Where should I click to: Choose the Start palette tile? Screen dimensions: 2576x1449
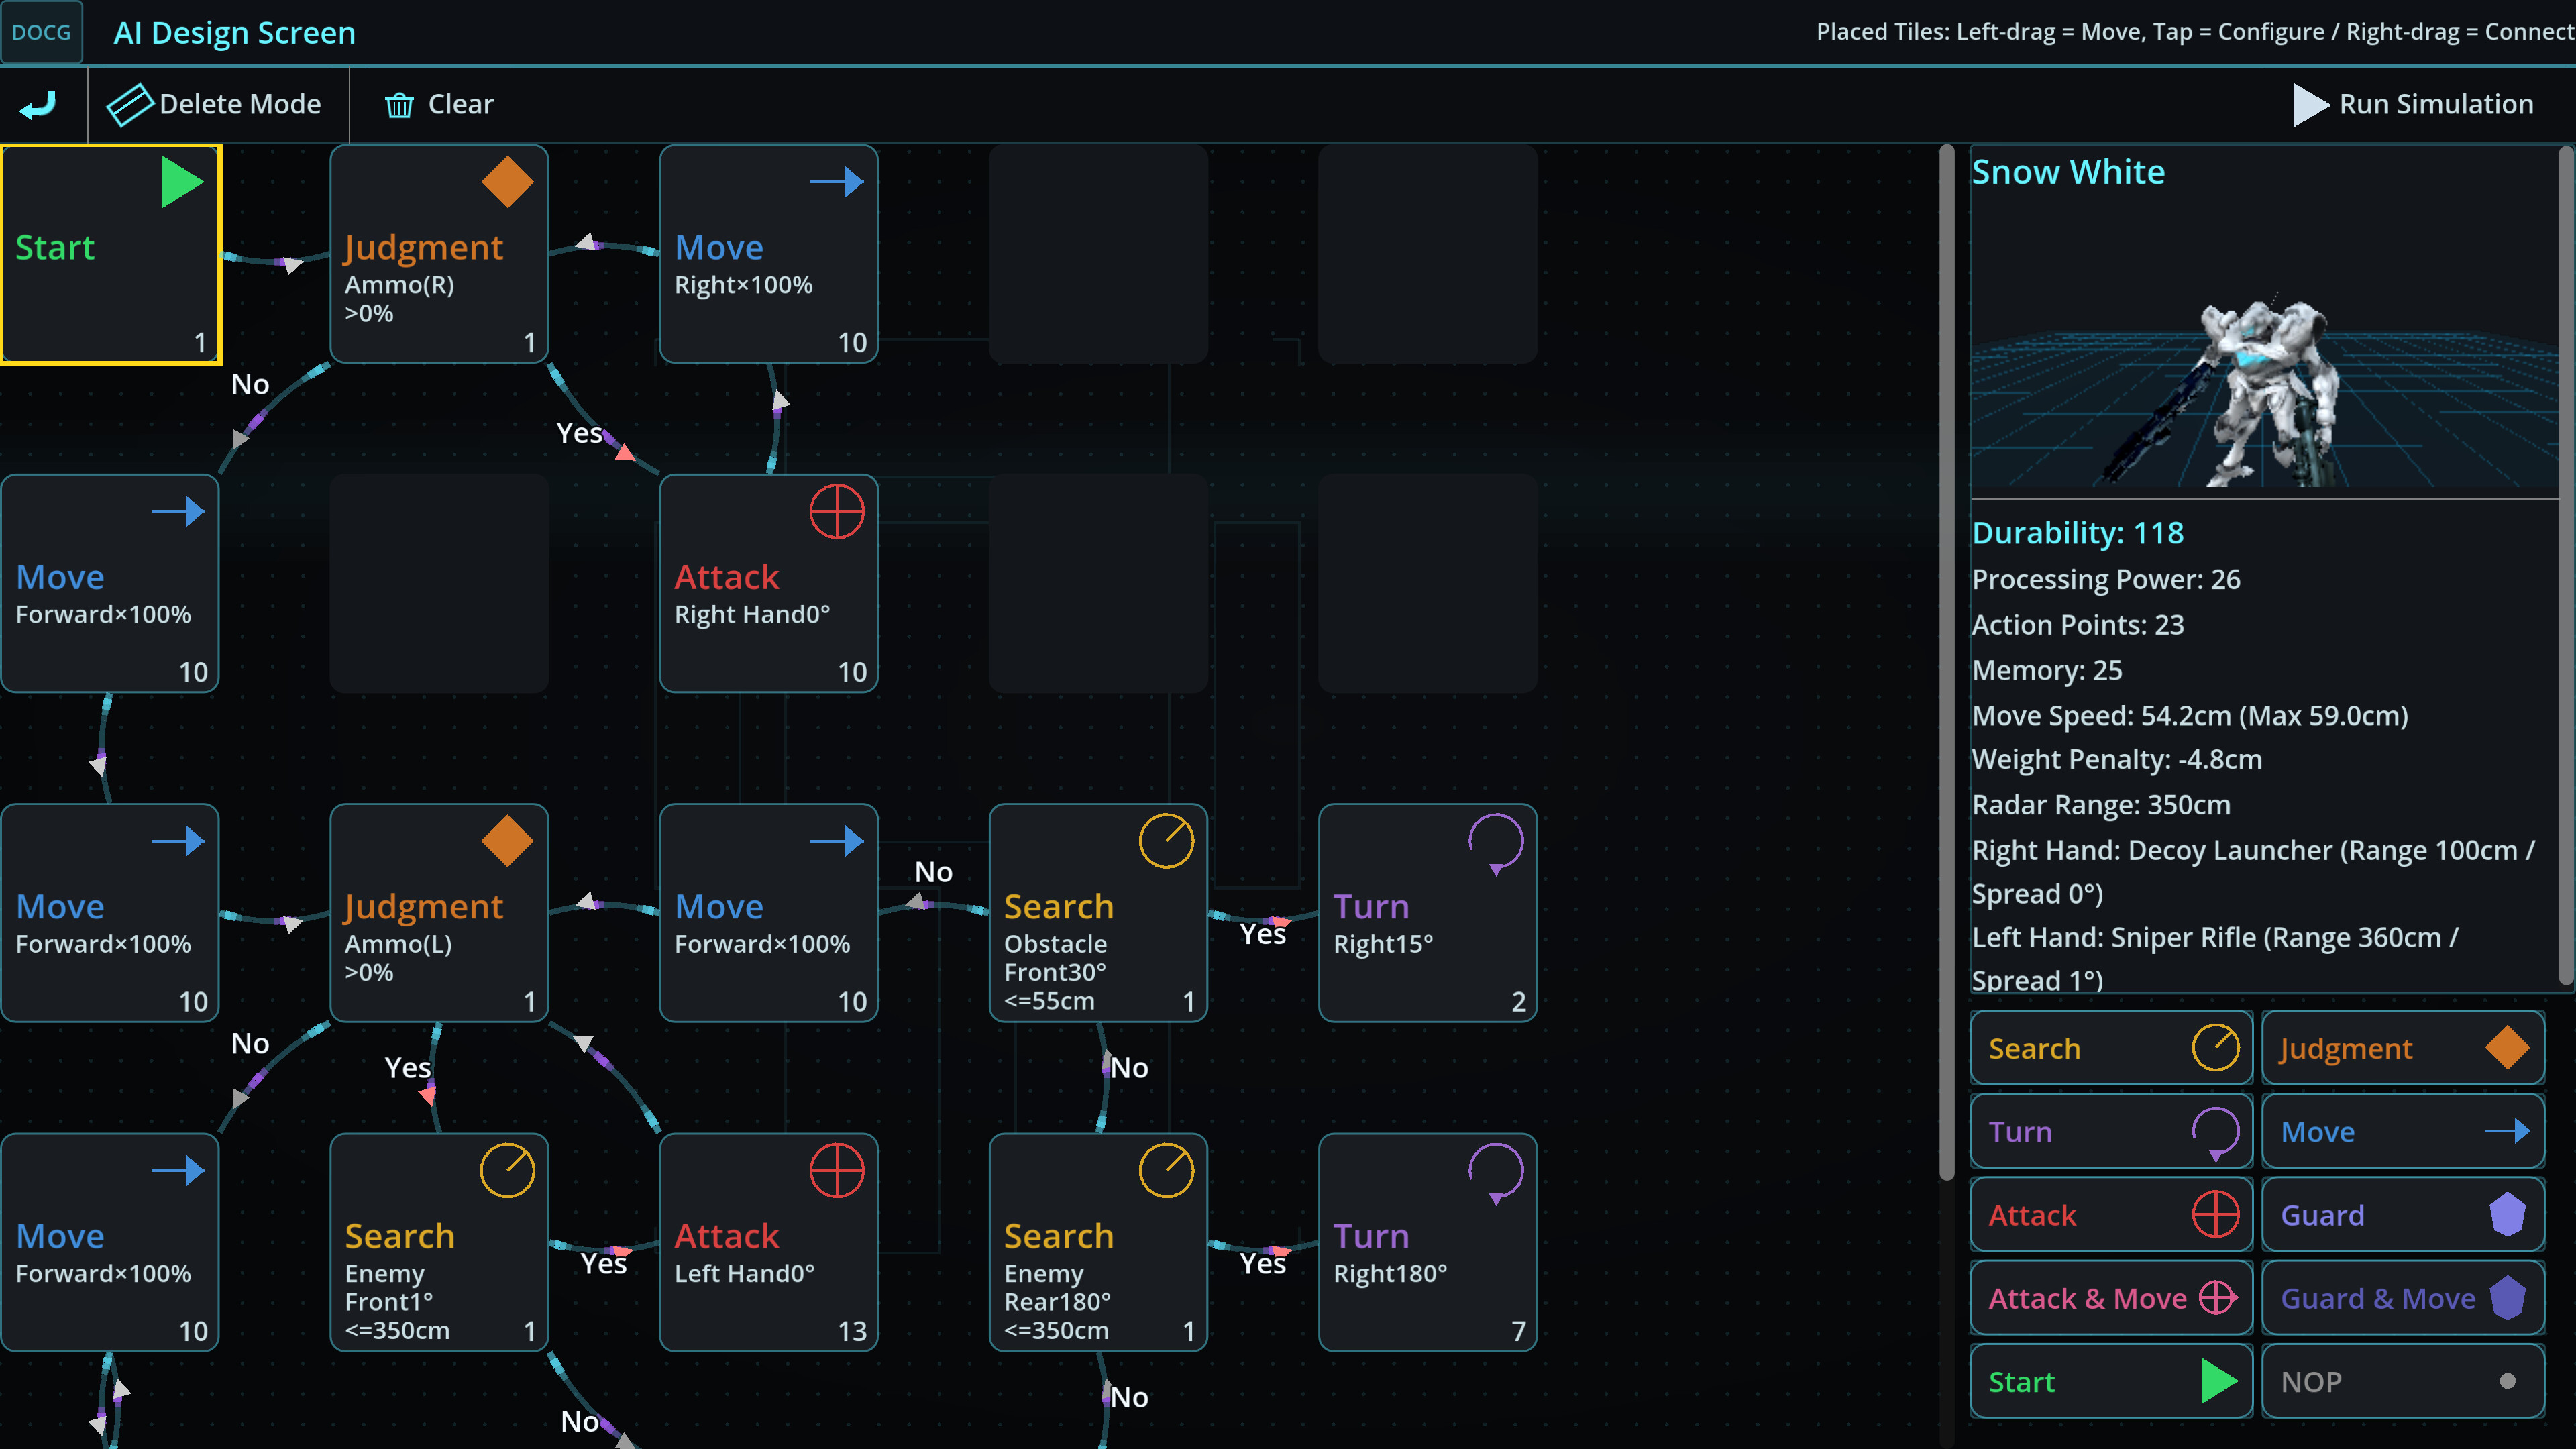[2111, 1381]
